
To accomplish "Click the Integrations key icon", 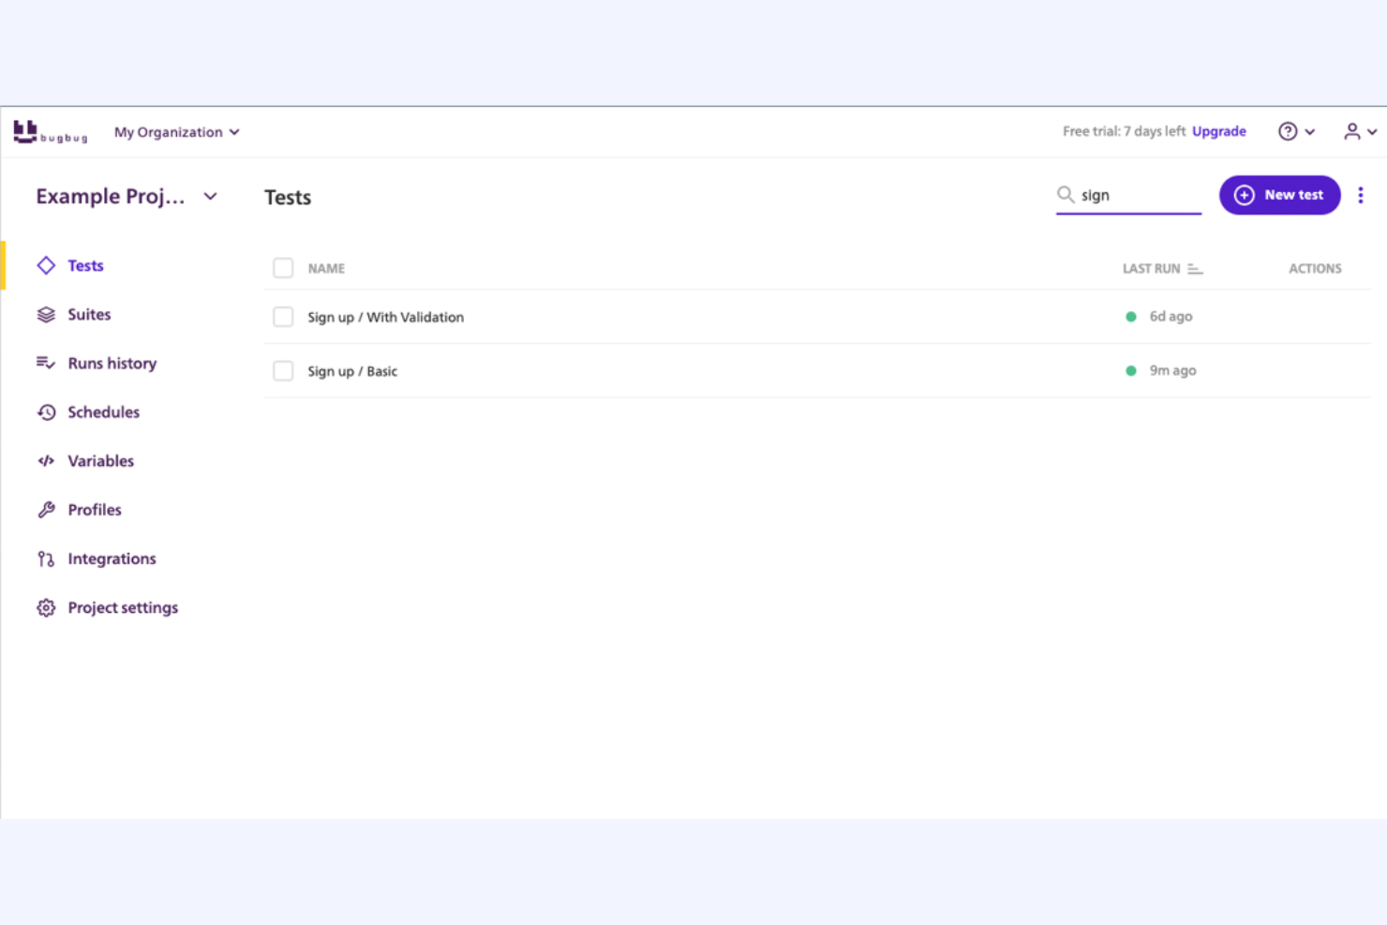I will 44,558.
